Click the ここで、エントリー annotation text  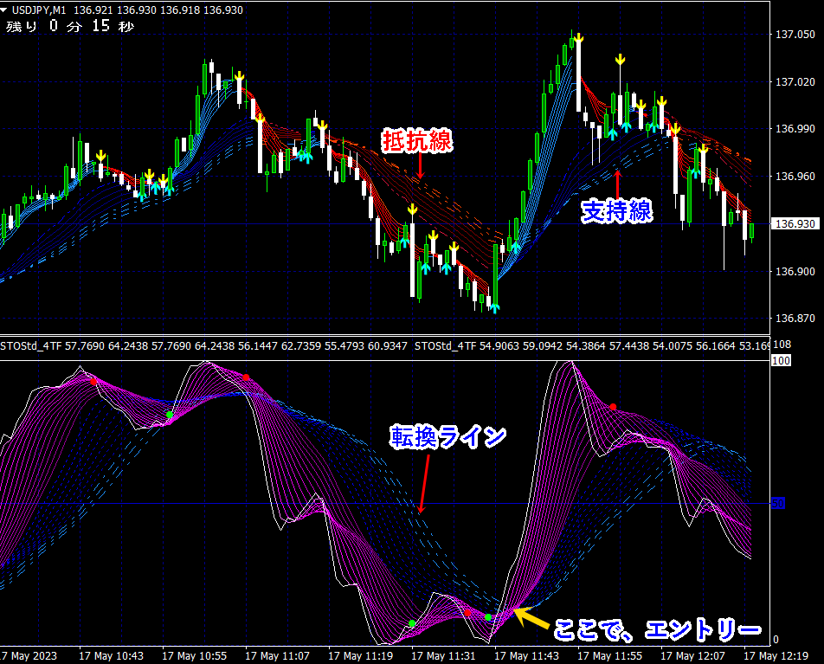[x=657, y=629]
